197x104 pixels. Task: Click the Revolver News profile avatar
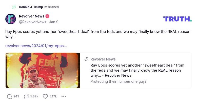[x=11, y=19]
